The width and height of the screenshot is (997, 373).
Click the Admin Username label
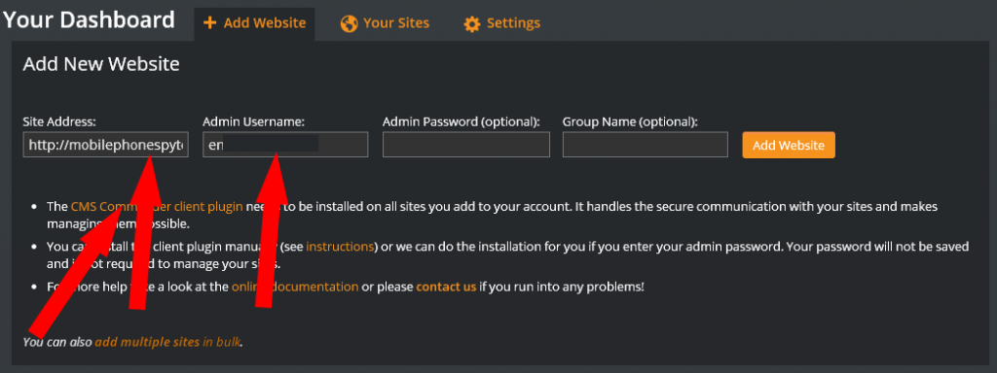click(x=254, y=121)
